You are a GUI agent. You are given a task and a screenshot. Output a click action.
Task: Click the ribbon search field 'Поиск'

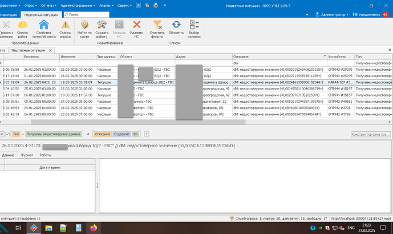coord(87,14)
